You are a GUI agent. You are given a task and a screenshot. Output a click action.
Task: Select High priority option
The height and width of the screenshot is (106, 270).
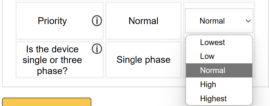point(208,85)
